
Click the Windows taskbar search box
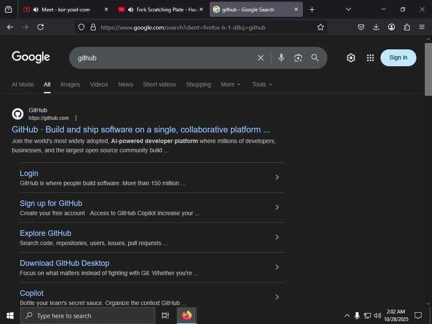[88, 316]
